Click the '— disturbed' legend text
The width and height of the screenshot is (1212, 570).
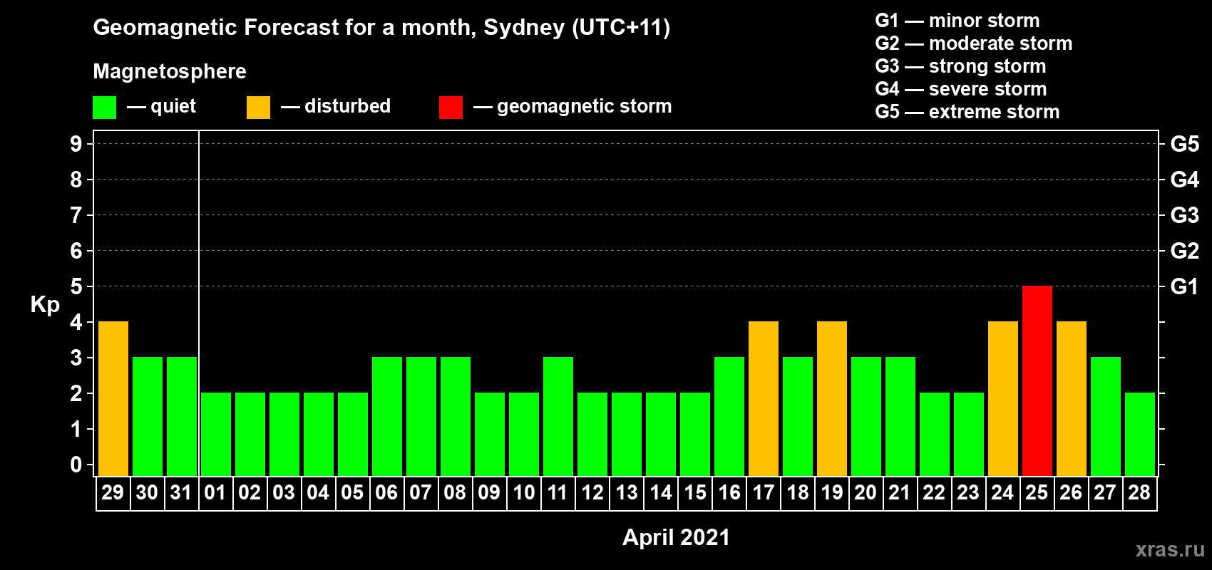point(336,106)
